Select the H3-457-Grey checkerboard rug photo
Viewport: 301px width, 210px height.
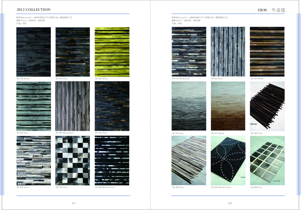[73, 161]
